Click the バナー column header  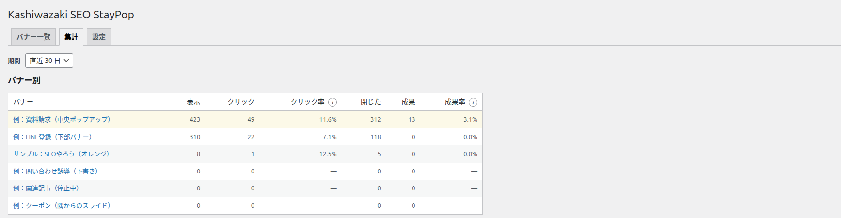23,102
